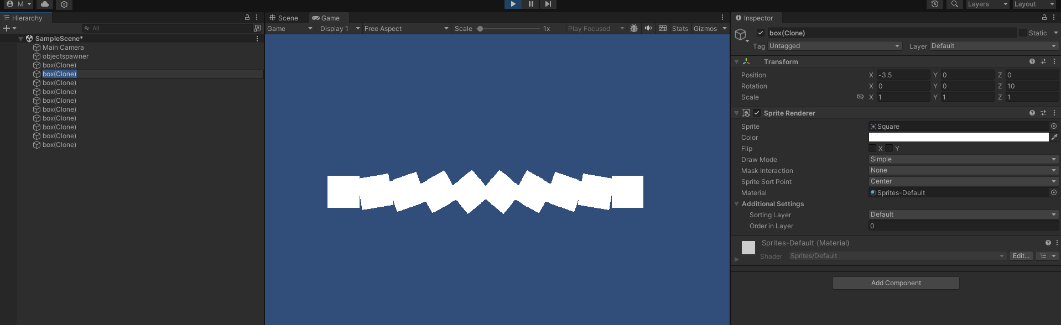1061x325 pixels.
Task: Open the Unity account menu
Action: pyautogui.click(x=19, y=4)
